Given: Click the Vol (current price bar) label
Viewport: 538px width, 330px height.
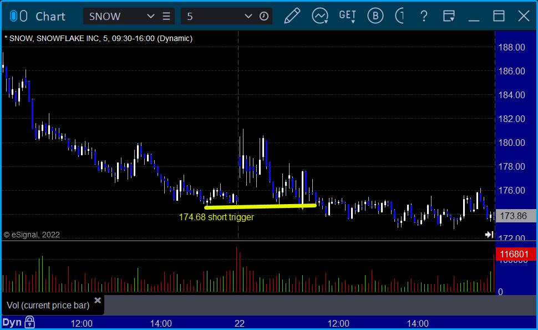Looking at the screenshot, I should point(48,305).
